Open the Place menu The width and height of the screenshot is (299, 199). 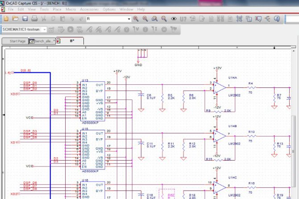pyautogui.click(x=57, y=9)
